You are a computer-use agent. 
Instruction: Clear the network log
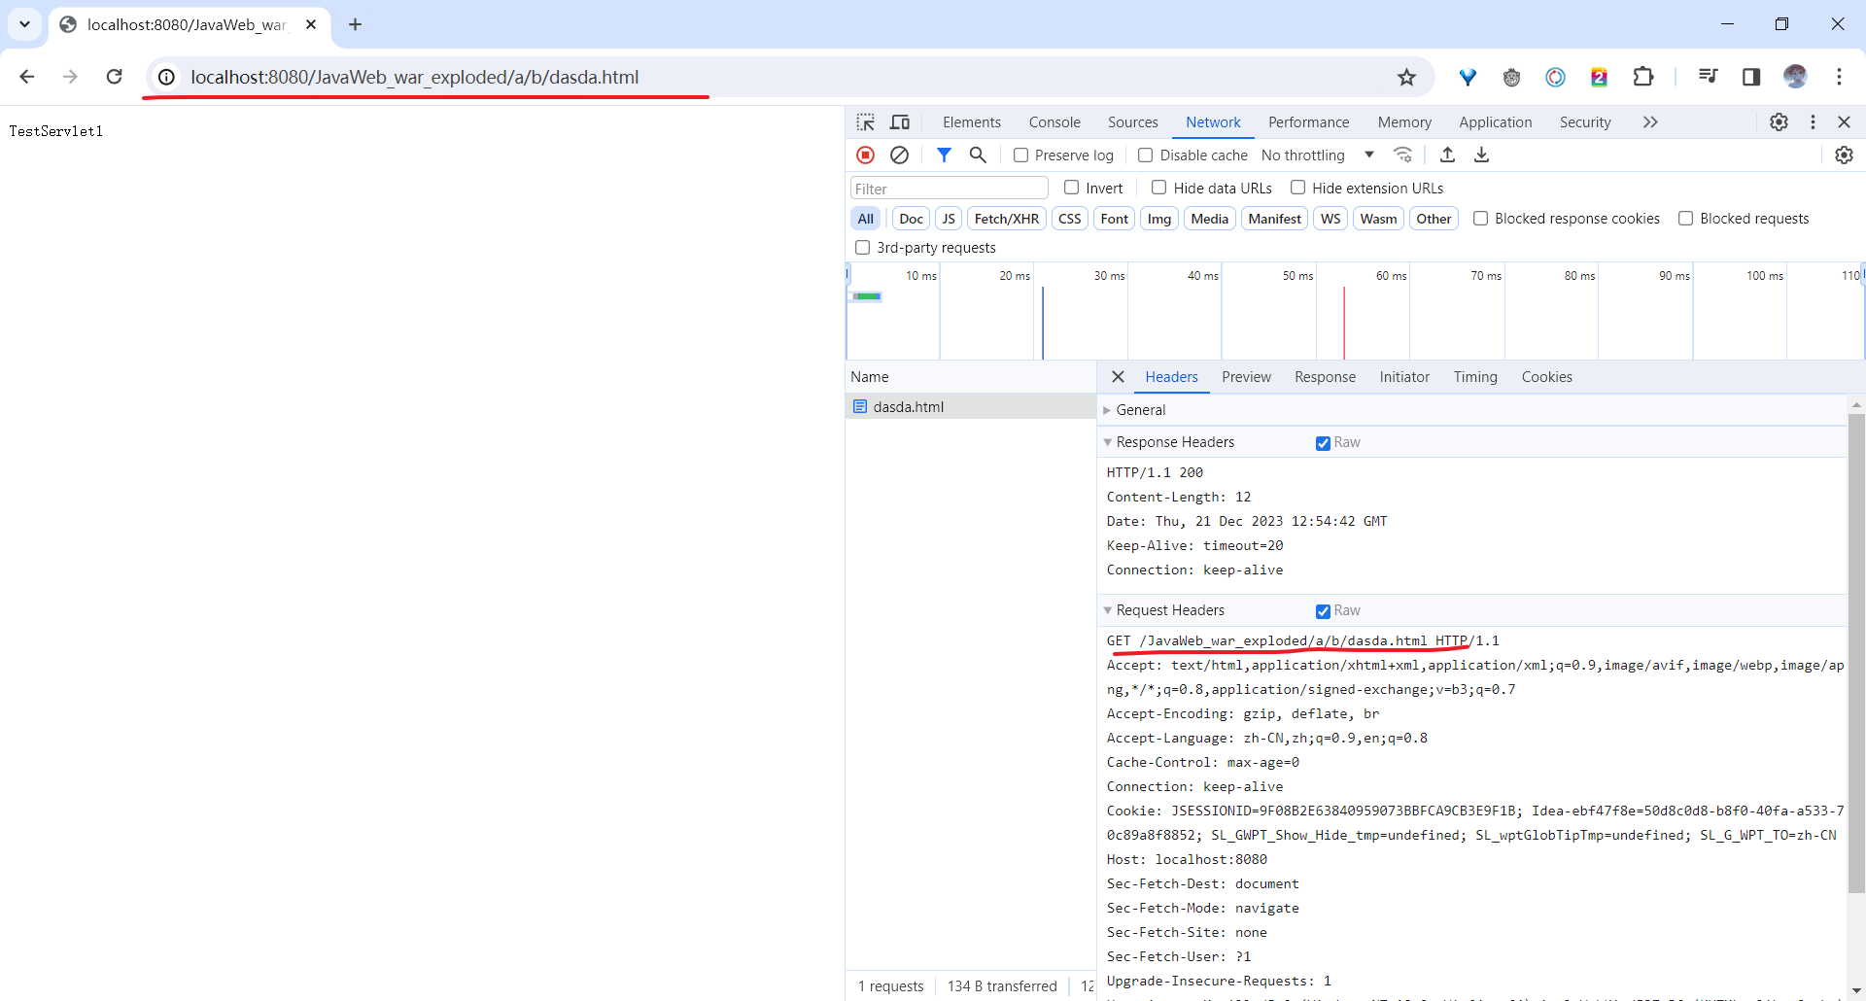pyautogui.click(x=900, y=155)
